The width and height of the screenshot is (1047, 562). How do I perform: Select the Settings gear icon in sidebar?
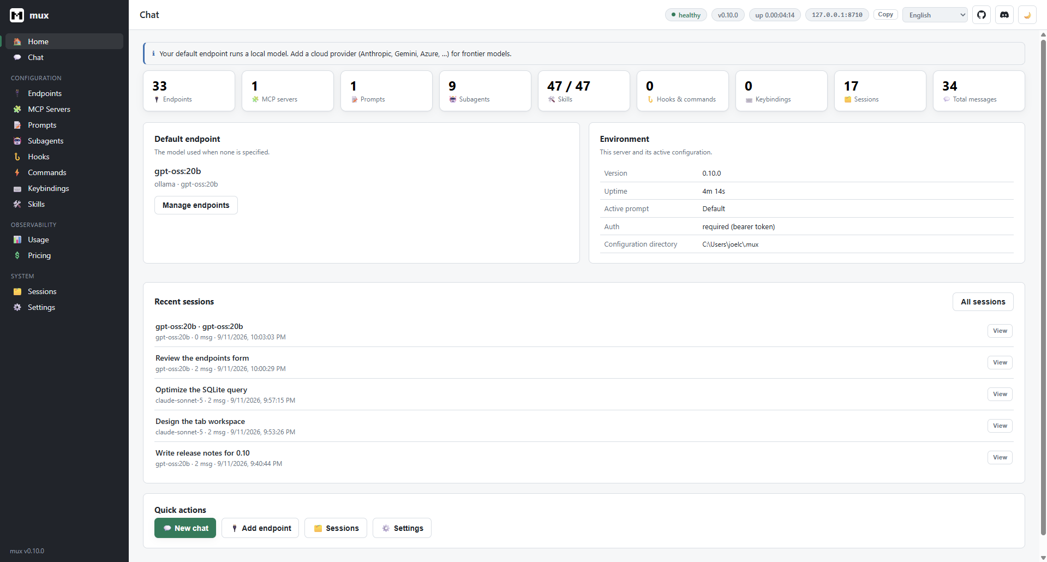(17, 307)
